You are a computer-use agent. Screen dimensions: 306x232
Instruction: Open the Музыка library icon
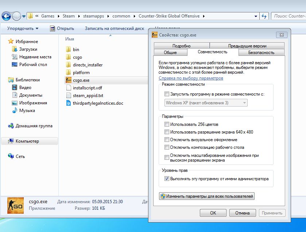[15, 111]
